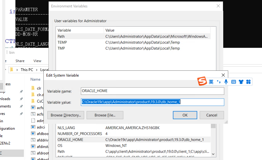
Task: Click the Sogou voice input microphone
Action: pos(226,82)
